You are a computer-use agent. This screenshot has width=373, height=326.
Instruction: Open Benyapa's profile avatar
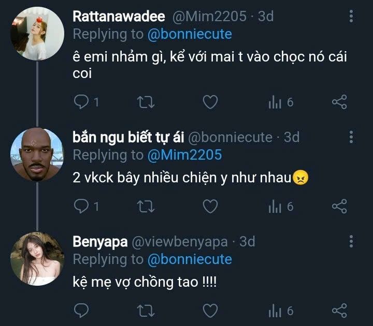pyautogui.click(x=37, y=258)
